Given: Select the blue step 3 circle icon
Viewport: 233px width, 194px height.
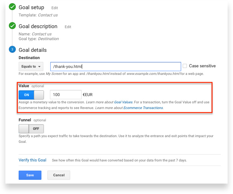Looking at the screenshot, I should click(12, 50).
